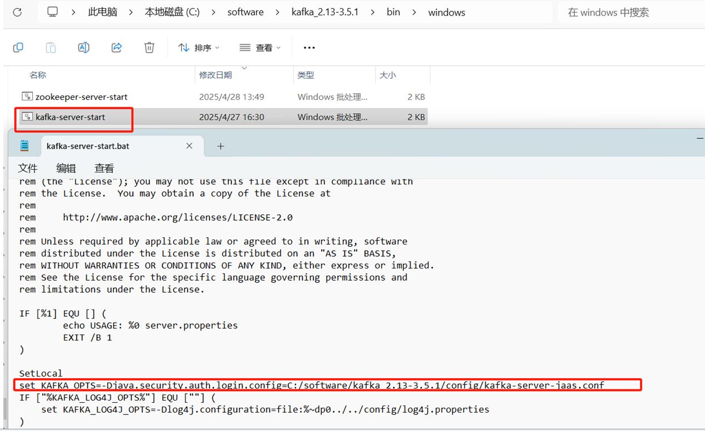Image resolution: width=705 pixels, height=431 pixels.
Task: Click the set KAFKA_OPTS line in Notepad
Action: (312, 385)
